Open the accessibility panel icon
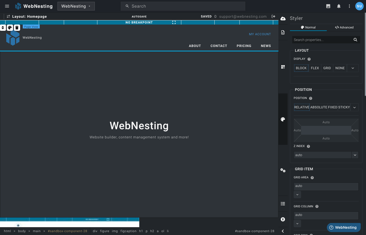This screenshot has height=235, width=366. click(283, 219)
